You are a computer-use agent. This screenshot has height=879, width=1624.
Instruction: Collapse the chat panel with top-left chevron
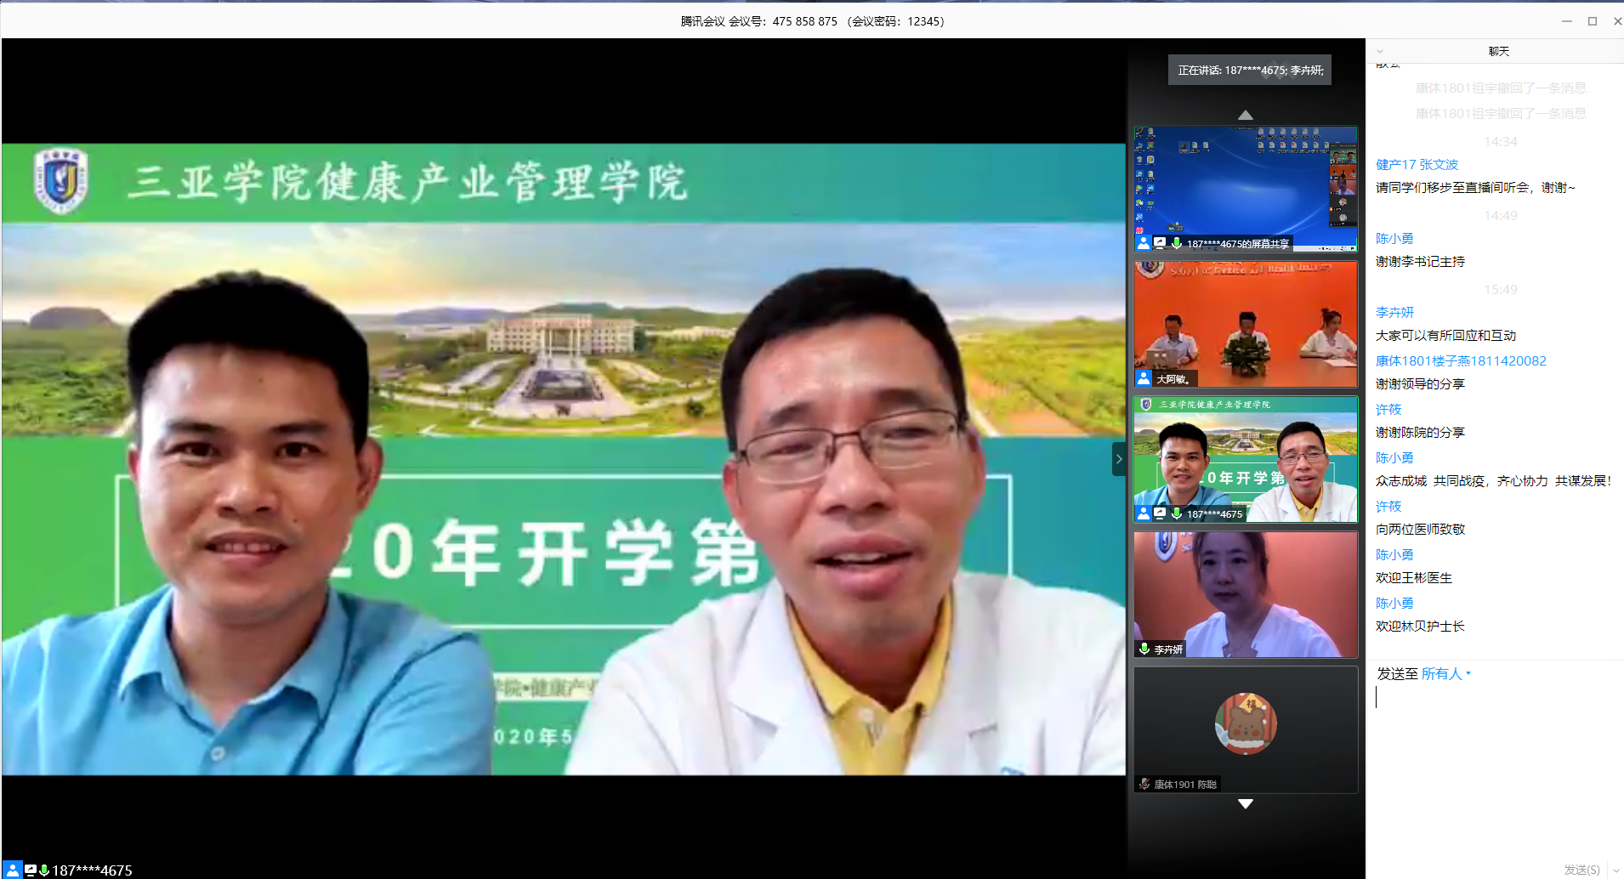pyautogui.click(x=1380, y=51)
